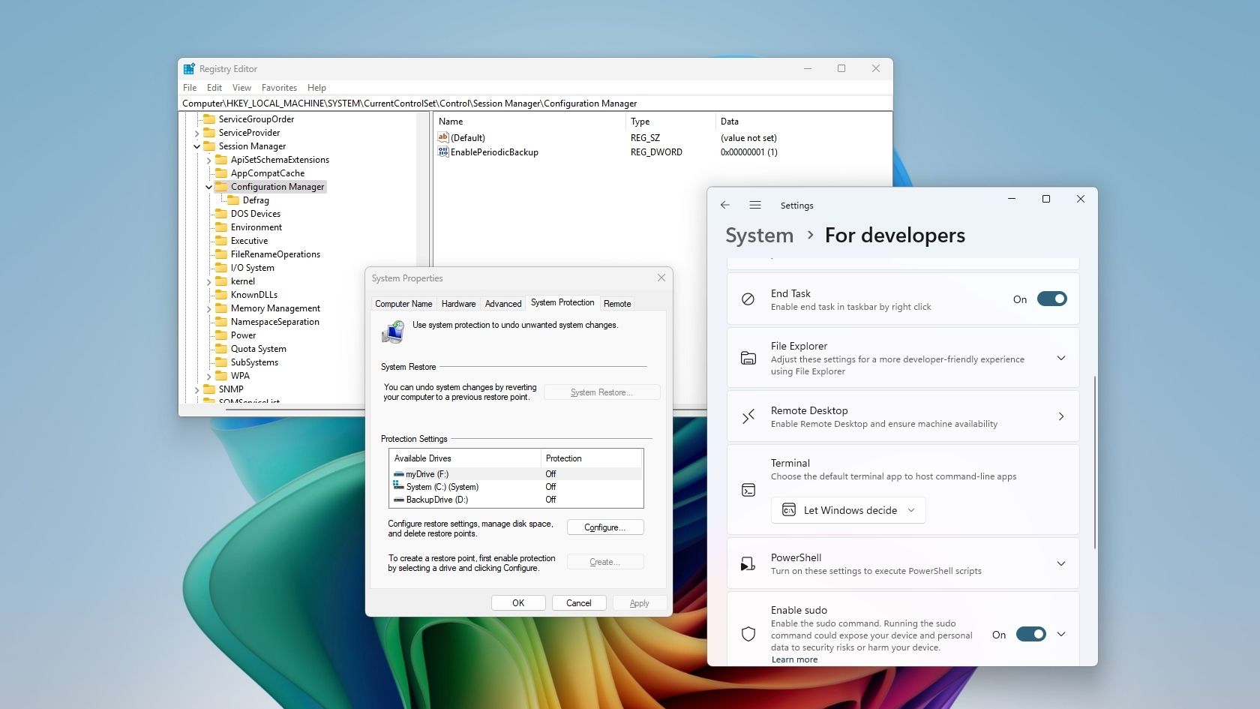
Task: Click the PowerShell icon in developer settings
Action: pos(748,563)
